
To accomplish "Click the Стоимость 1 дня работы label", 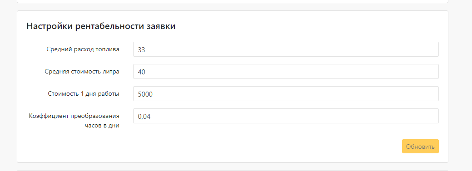I will [x=84, y=94].
